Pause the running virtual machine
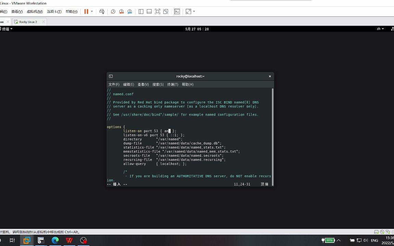Viewport: 394px width, 246px height. [x=86, y=11]
